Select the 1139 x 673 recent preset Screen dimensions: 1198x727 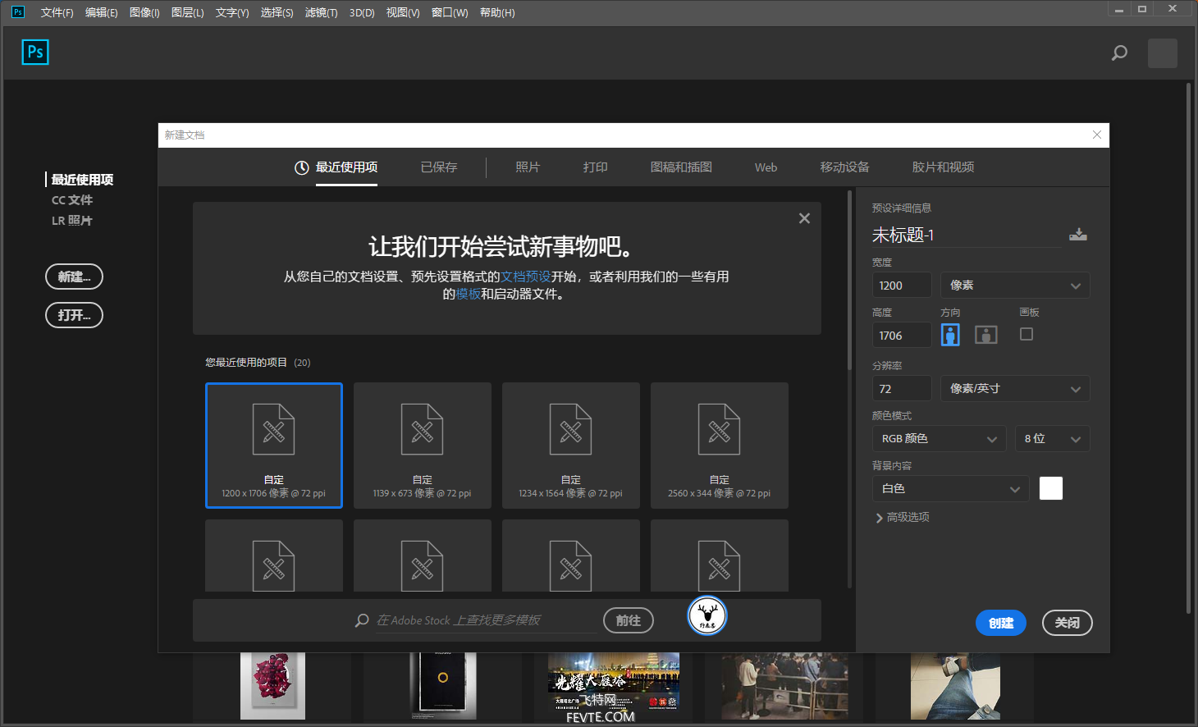pos(423,446)
